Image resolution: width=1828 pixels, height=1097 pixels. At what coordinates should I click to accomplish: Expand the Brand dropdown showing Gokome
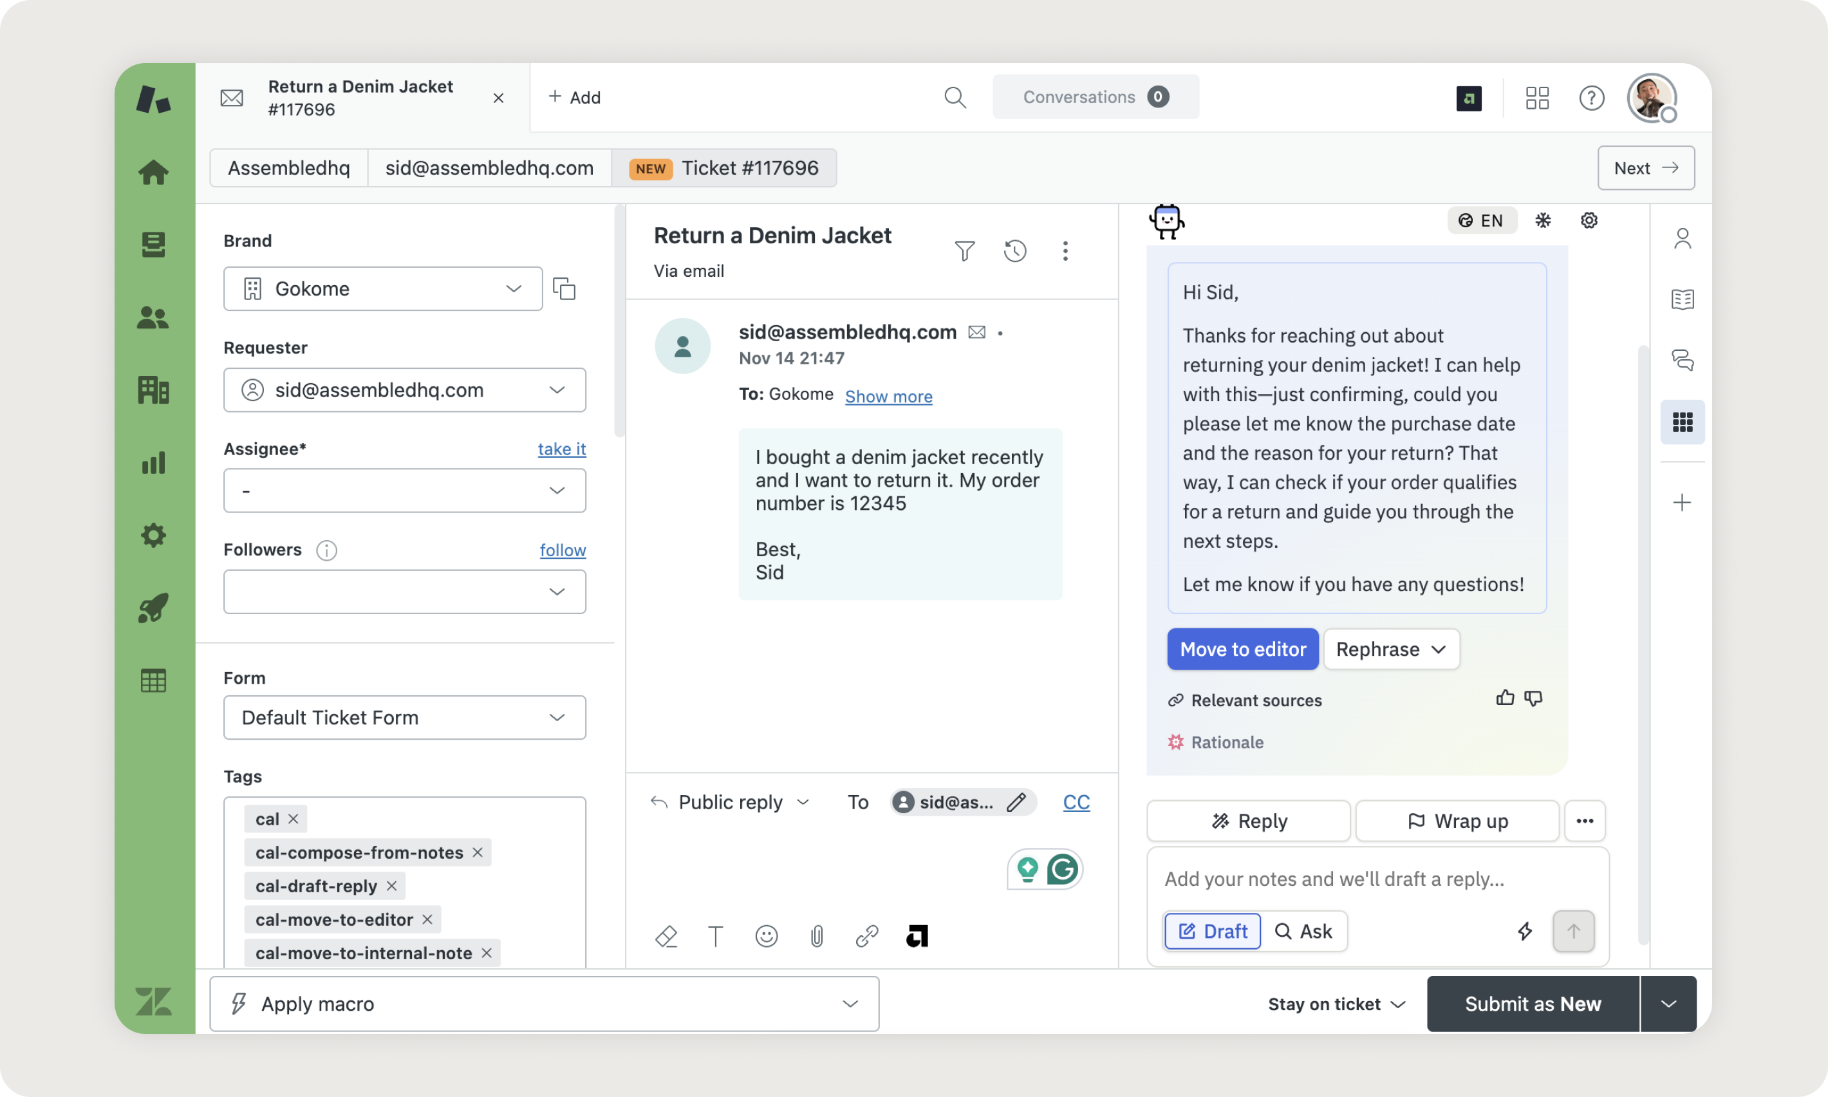(383, 289)
